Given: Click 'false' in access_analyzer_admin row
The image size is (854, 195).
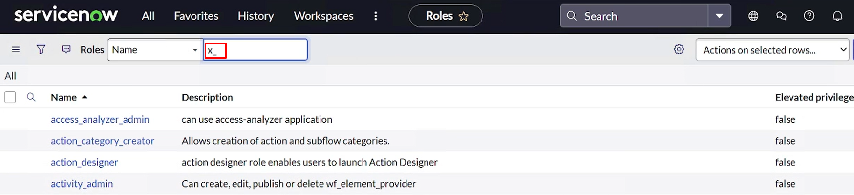Looking at the screenshot, I should click(785, 119).
